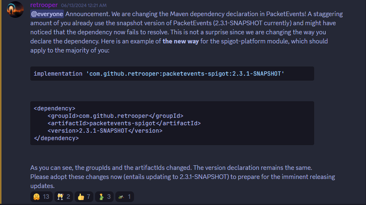Viewport: 366px width, 205px height.
Task: Toggle the champagne bottle reaction showing 3
Action: coord(105,197)
